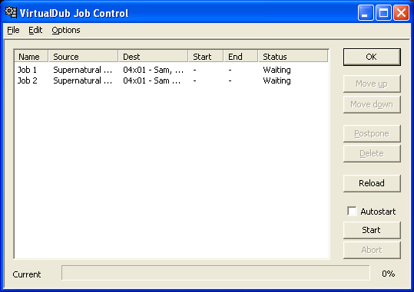Open the Options menu
Viewport: 414px width, 292px height.
coord(66,31)
